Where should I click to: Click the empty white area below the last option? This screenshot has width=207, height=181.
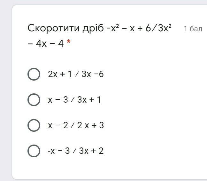[109, 168]
